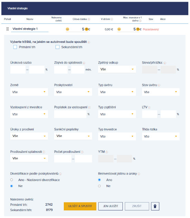Click the ULOŽIT A SPUSTIT button
Viewport: 190px width, 218px height.
tap(80, 206)
